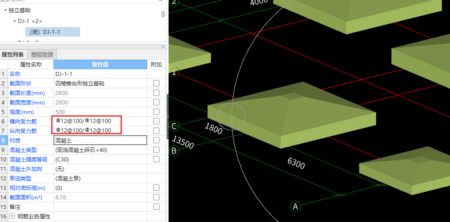The height and width of the screenshot is (222, 450).
Task: Click the panel collapse handle beside the viewport
Action: tap(168, 116)
